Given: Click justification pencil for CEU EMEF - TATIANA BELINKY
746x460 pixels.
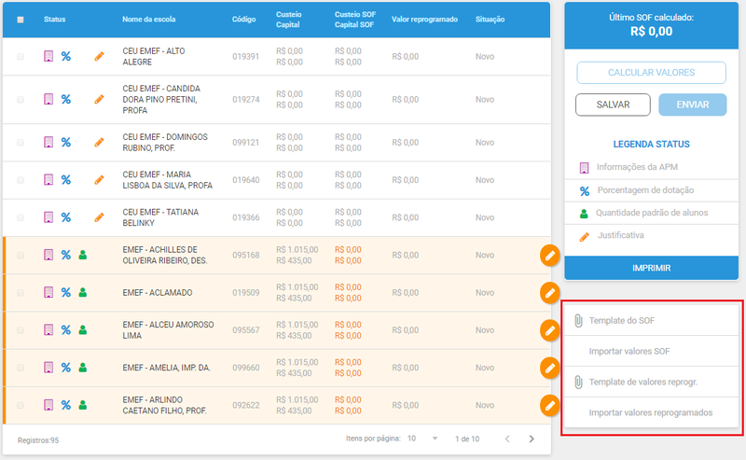Looking at the screenshot, I should pos(99,217).
